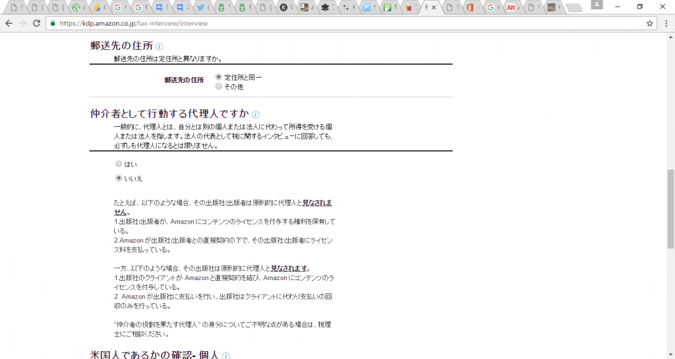
Task: Switch to the photo thumbnail tab
Action: coord(552,7)
